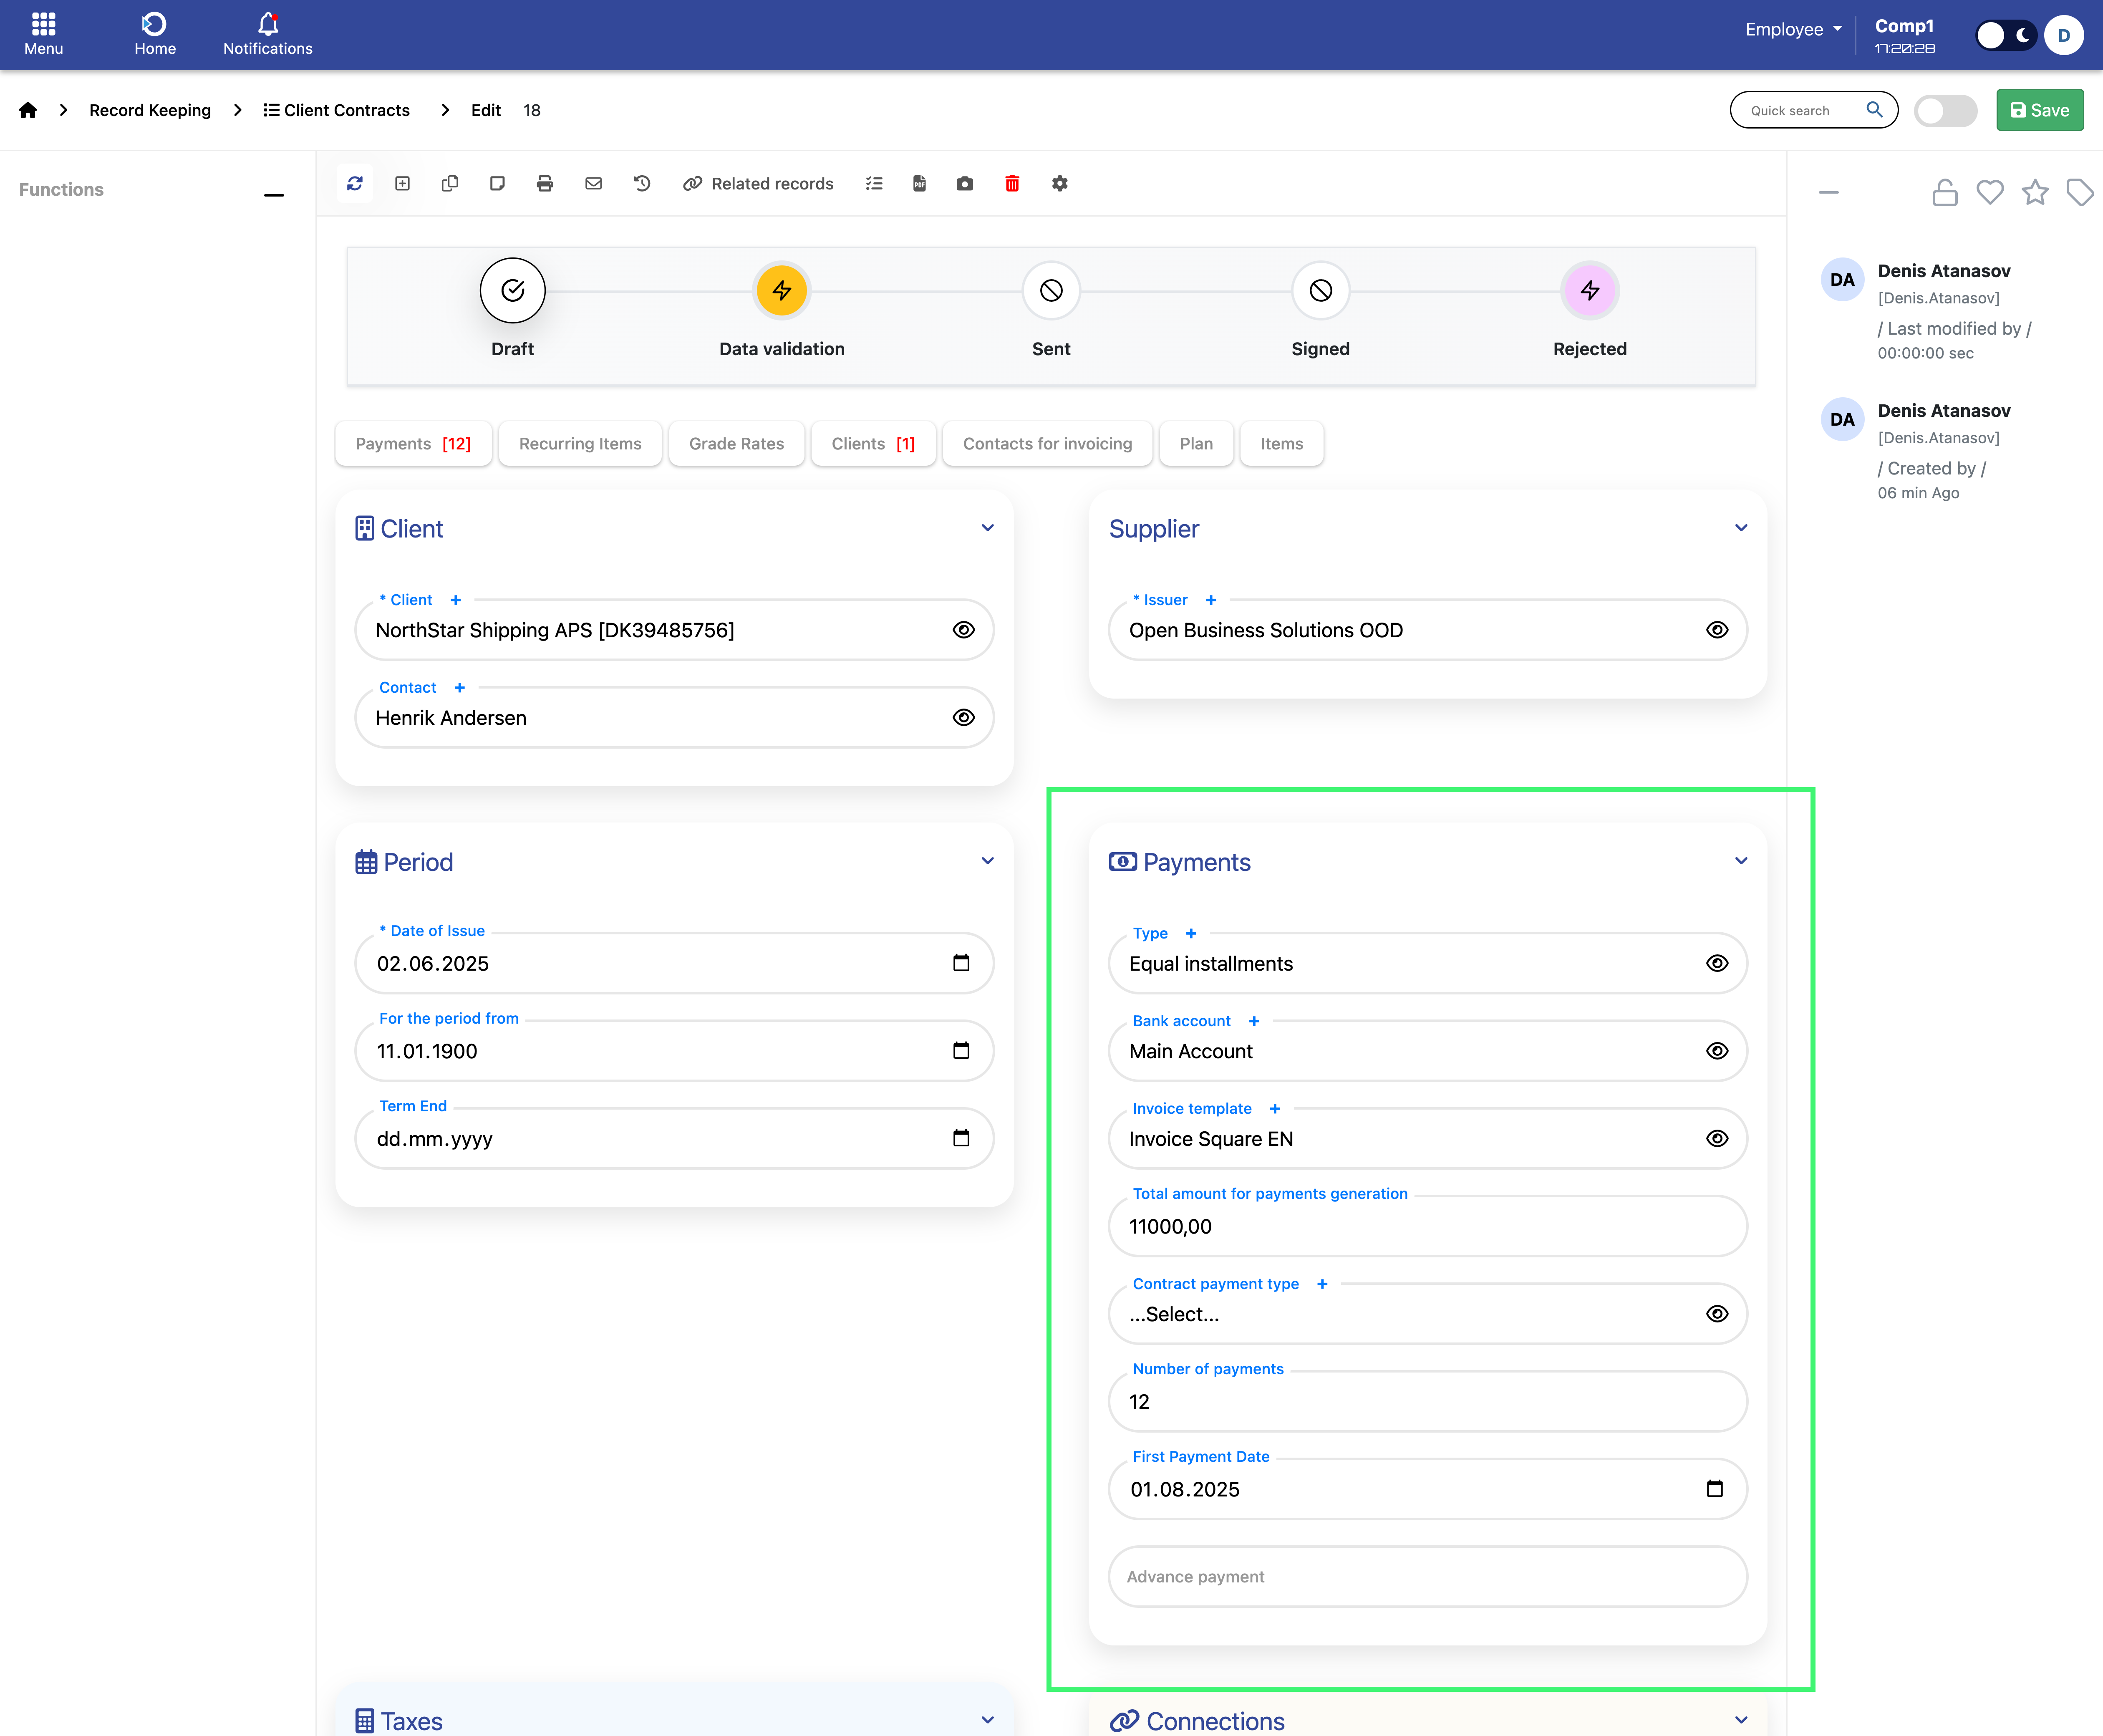Export the record as PDF
The image size is (2103, 1736).
(919, 183)
